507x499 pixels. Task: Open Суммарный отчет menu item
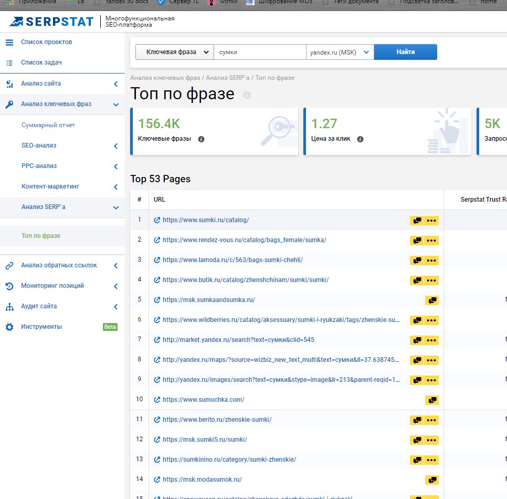[48, 125]
